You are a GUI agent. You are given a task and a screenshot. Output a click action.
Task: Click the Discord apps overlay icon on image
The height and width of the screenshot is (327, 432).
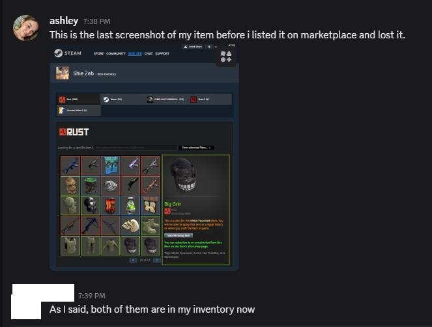pyautogui.click(x=226, y=57)
